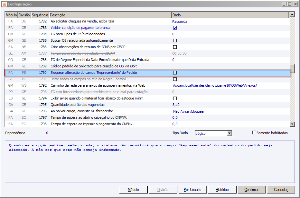Click the Dado column header
Screen dimensions: 300x198
click(x=230, y=15)
